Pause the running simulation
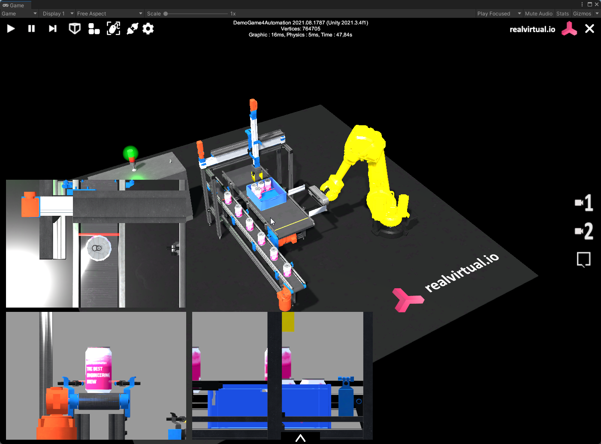The height and width of the screenshot is (444, 601). [31, 29]
